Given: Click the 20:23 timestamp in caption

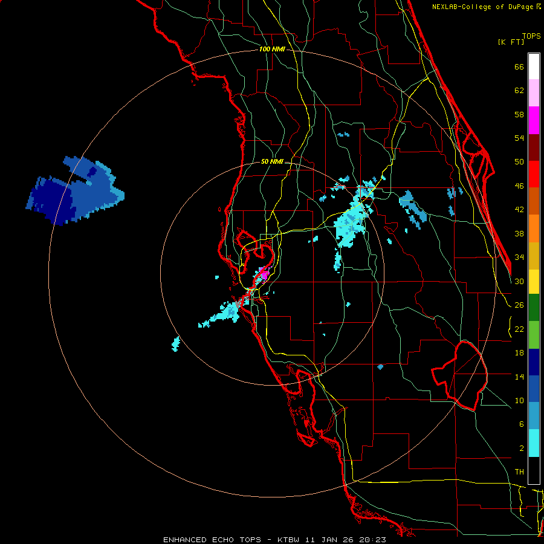Looking at the screenshot, I should [373, 540].
